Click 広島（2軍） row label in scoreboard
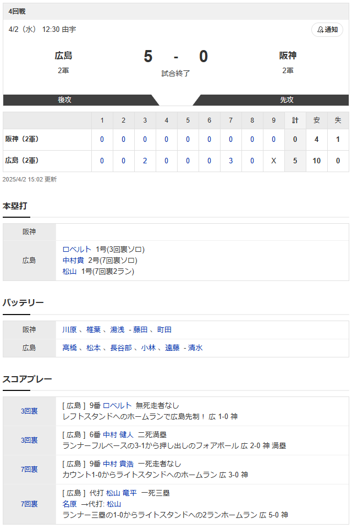This screenshot has width=352, height=529. pos(21,161)
